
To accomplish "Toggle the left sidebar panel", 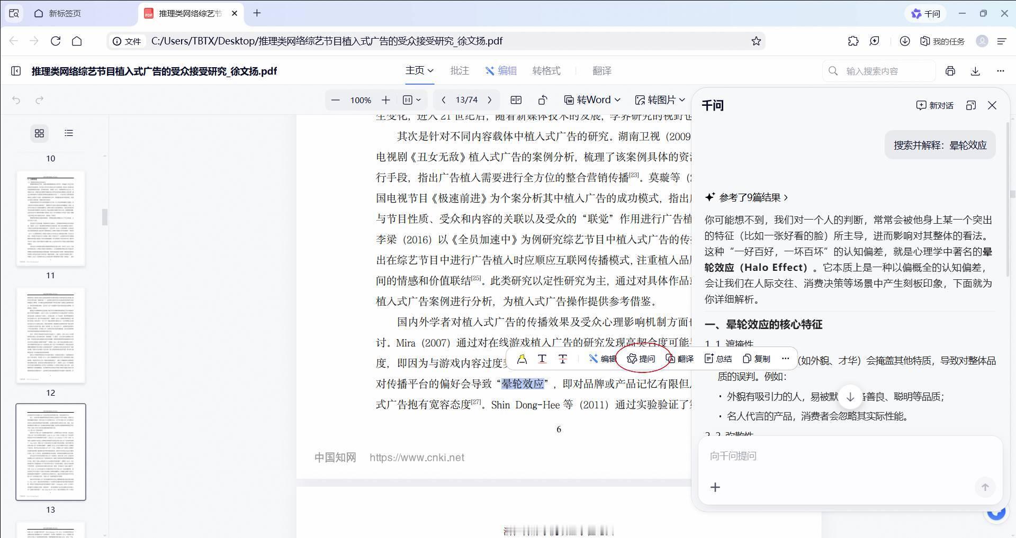I will (x=16, y=71).
